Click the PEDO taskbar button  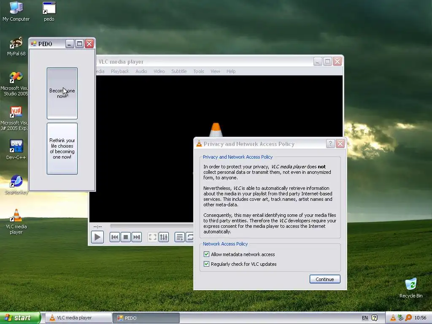coord(146,318)
